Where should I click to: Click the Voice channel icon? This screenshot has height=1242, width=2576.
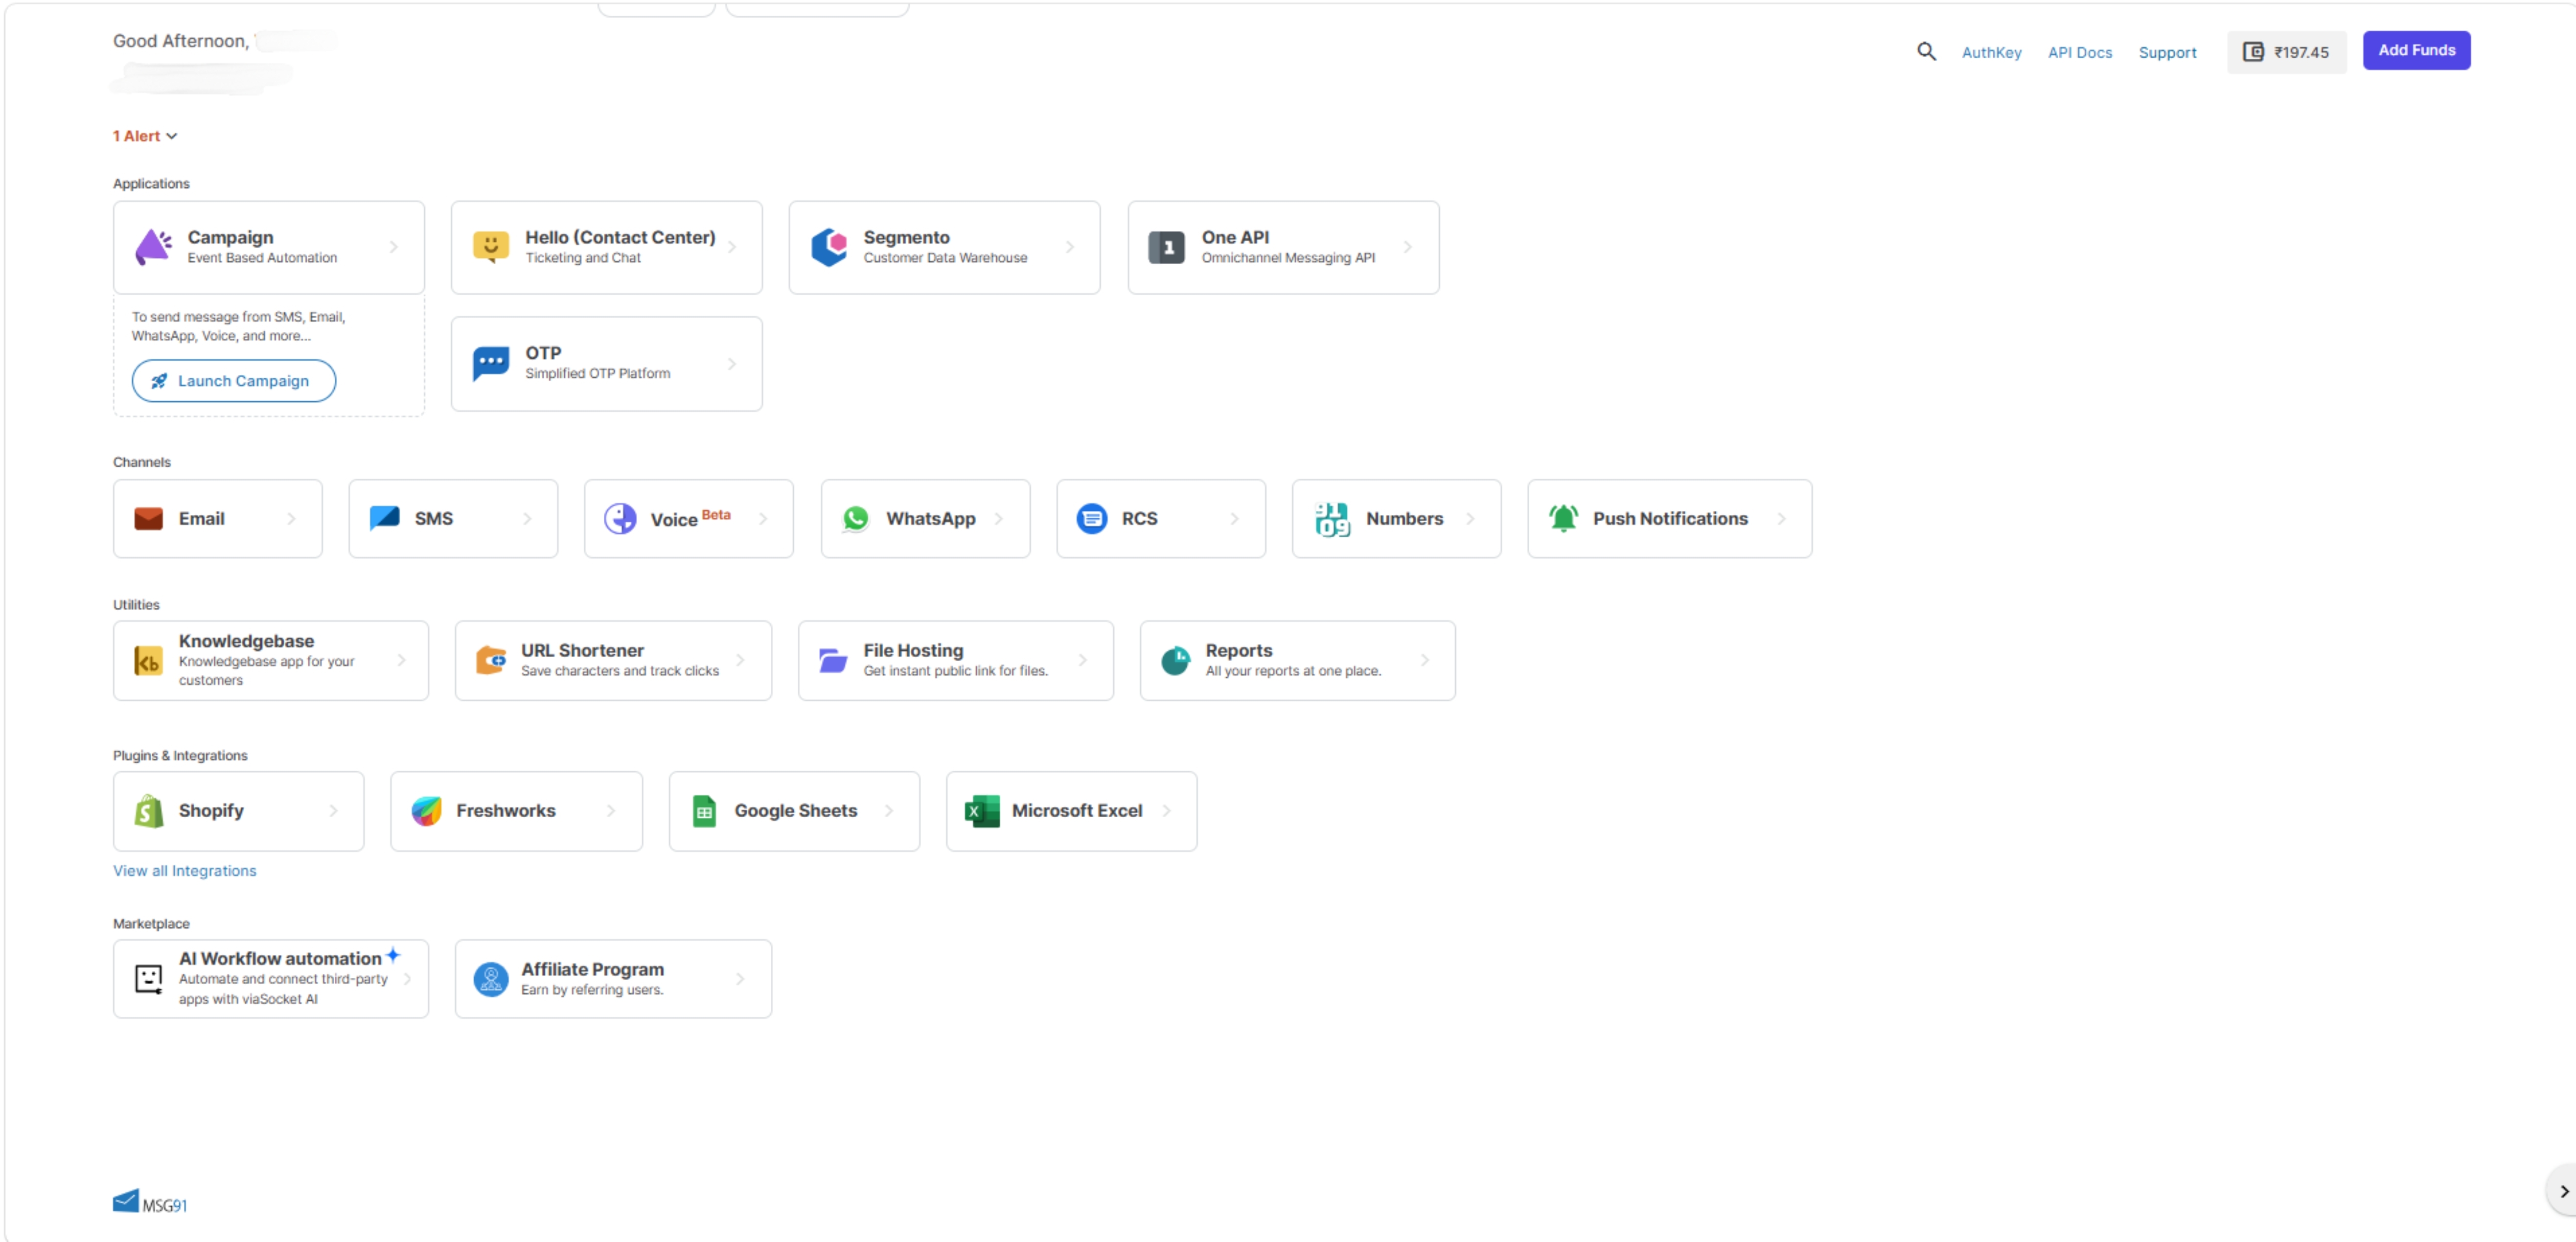(x=620, y=519)
